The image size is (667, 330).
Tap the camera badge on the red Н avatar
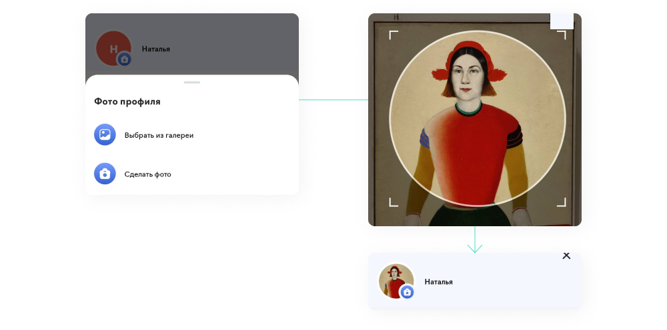tap(124, 59)
